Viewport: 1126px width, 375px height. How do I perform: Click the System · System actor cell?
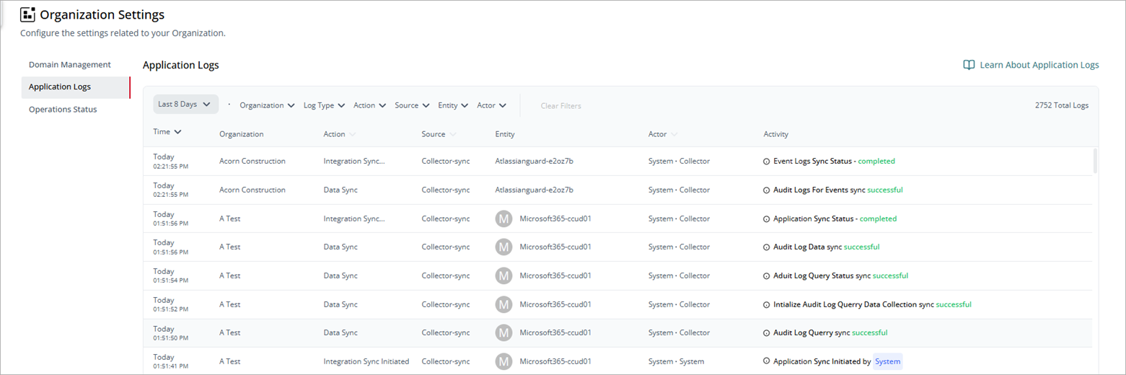pyautogui.click(x=676, y=361)
